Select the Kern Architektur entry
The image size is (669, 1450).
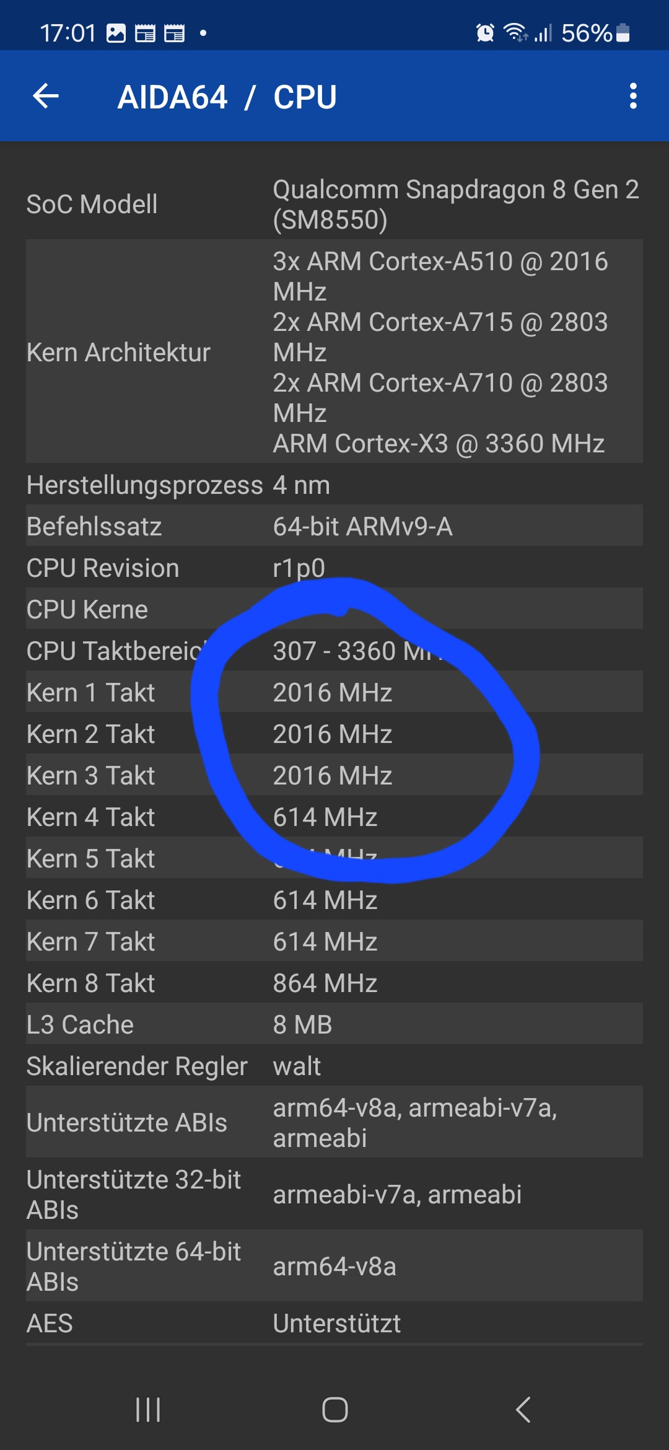[x=334, y=352]
